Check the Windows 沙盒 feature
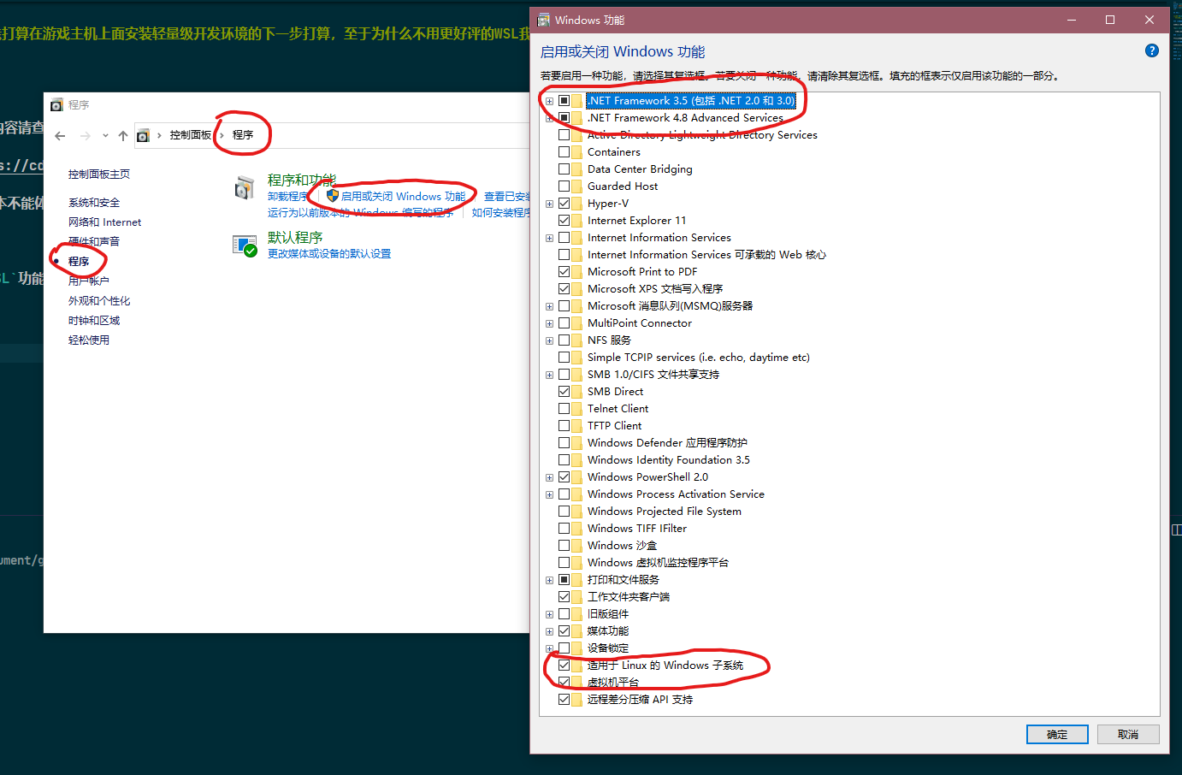 564,546
